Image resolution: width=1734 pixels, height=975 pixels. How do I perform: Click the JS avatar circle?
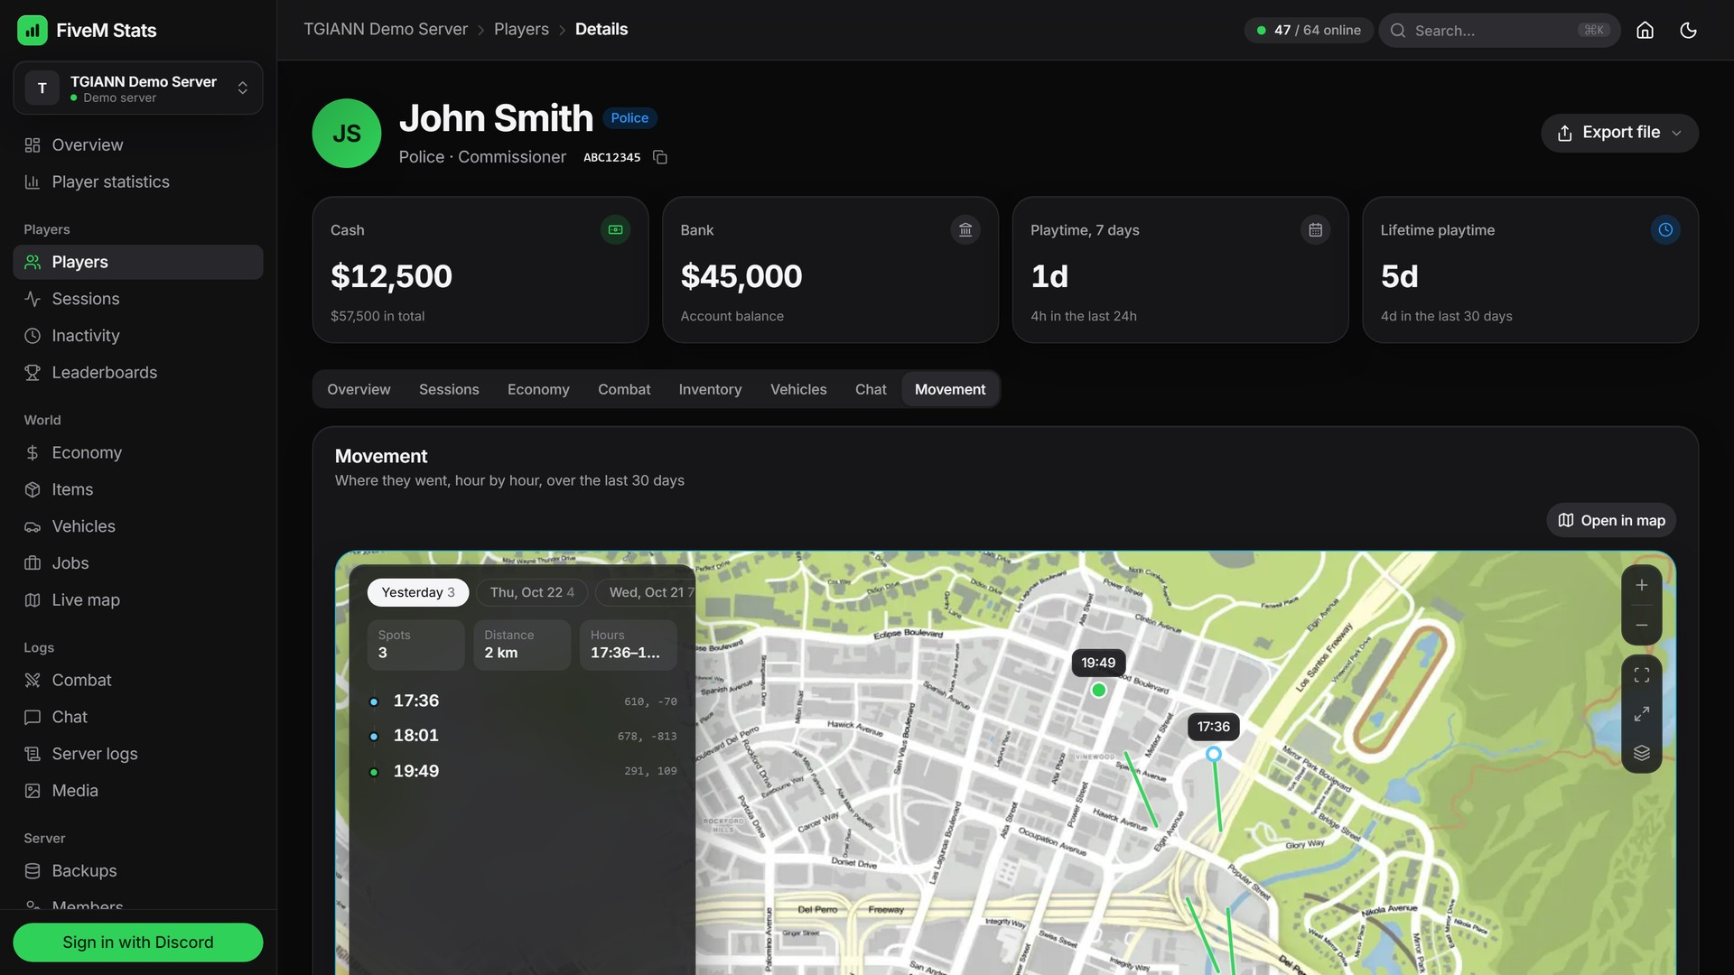(347, 134)
